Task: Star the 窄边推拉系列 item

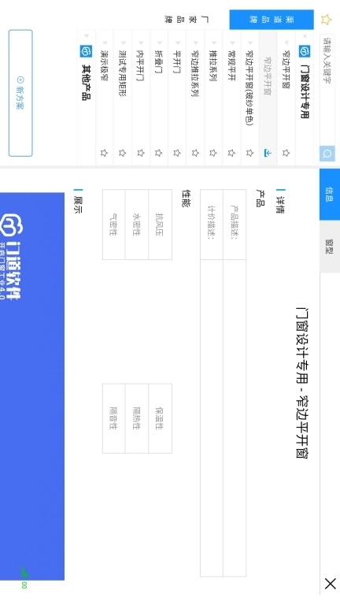Action: pos(195,153)
